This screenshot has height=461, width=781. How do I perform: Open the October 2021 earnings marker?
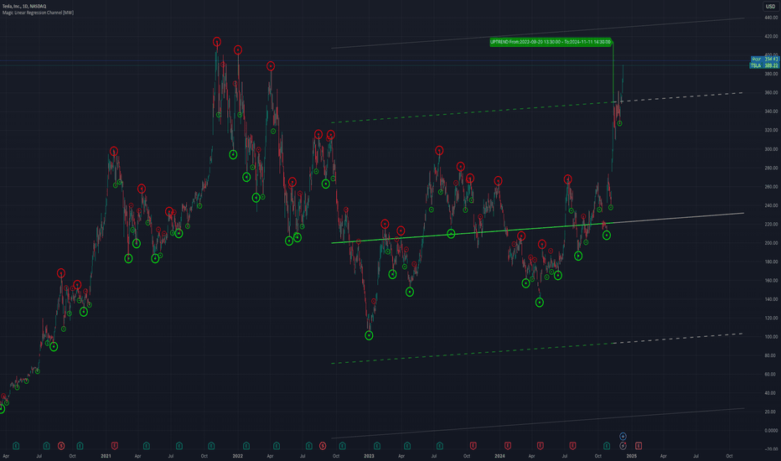click(x=211, y=446)
